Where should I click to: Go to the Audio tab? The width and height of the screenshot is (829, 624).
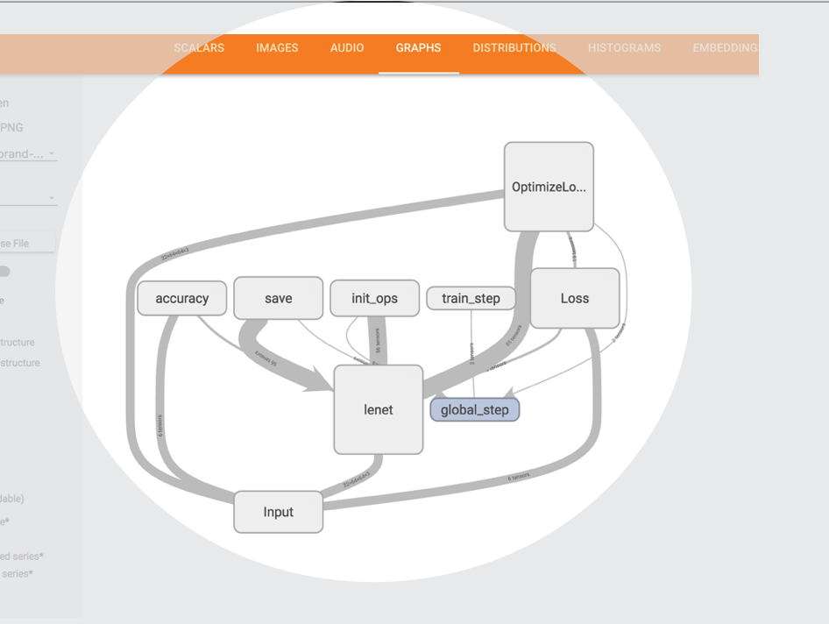pos(347,48)
